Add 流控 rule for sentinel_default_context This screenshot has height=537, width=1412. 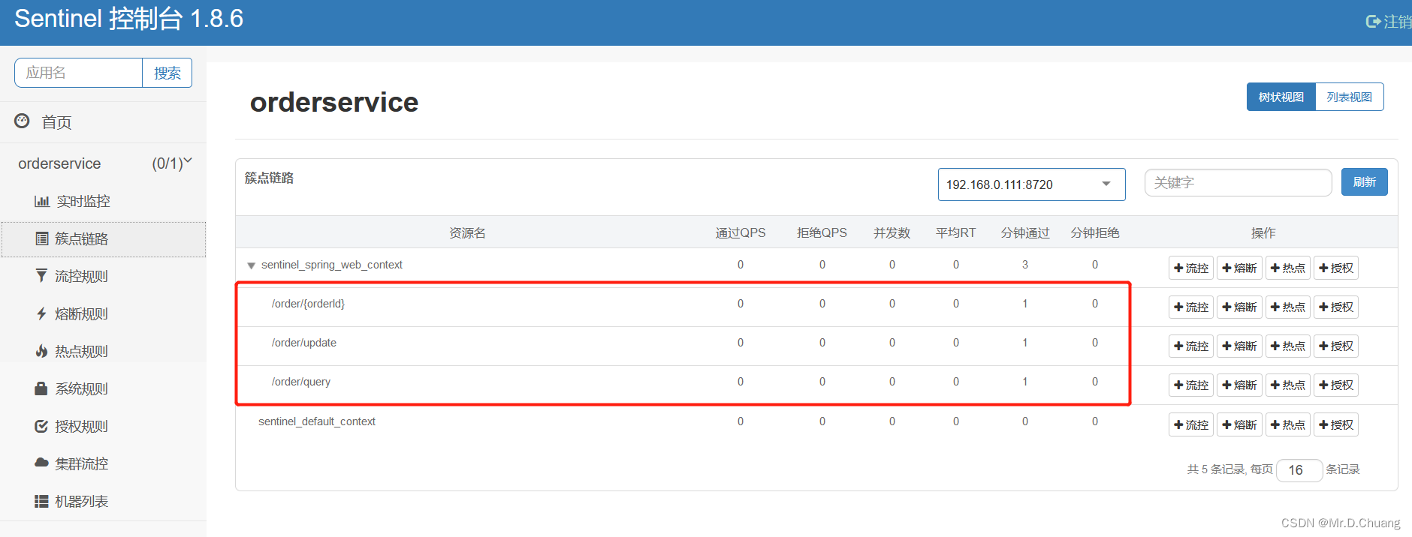click(x=1191, y=424)
